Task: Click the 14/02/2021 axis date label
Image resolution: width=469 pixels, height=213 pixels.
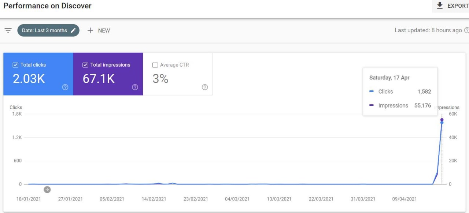Action: pyautogui.click(x=154, y=199)
